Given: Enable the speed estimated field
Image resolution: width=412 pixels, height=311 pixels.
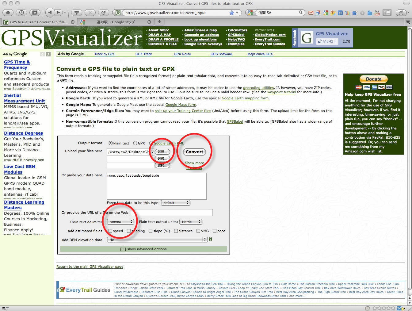Looking at the screenshot, I should click(110, 231).
